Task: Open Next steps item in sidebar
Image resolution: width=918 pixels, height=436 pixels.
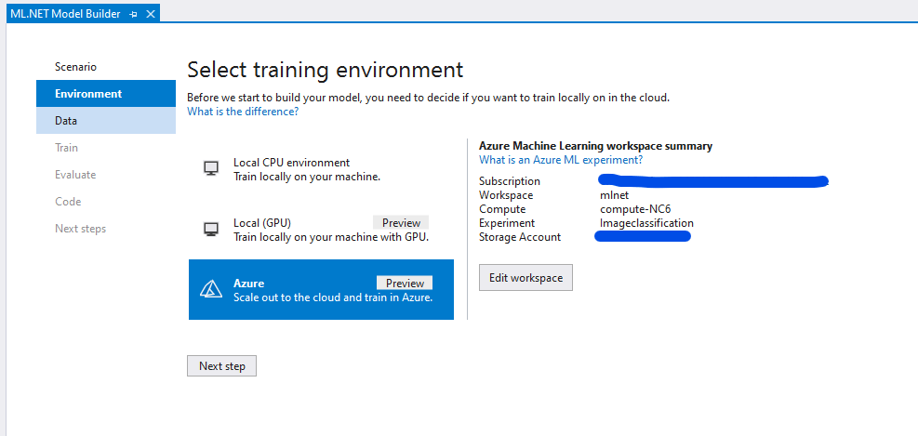Action: 80,229
